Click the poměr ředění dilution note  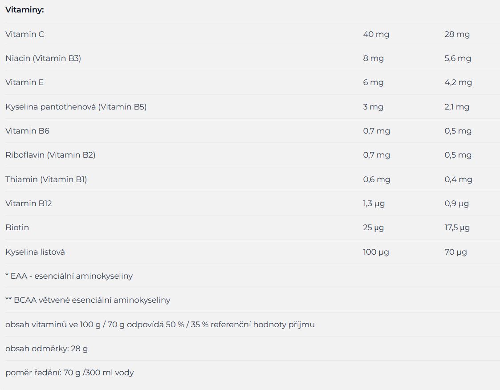[x=69, y=373]
